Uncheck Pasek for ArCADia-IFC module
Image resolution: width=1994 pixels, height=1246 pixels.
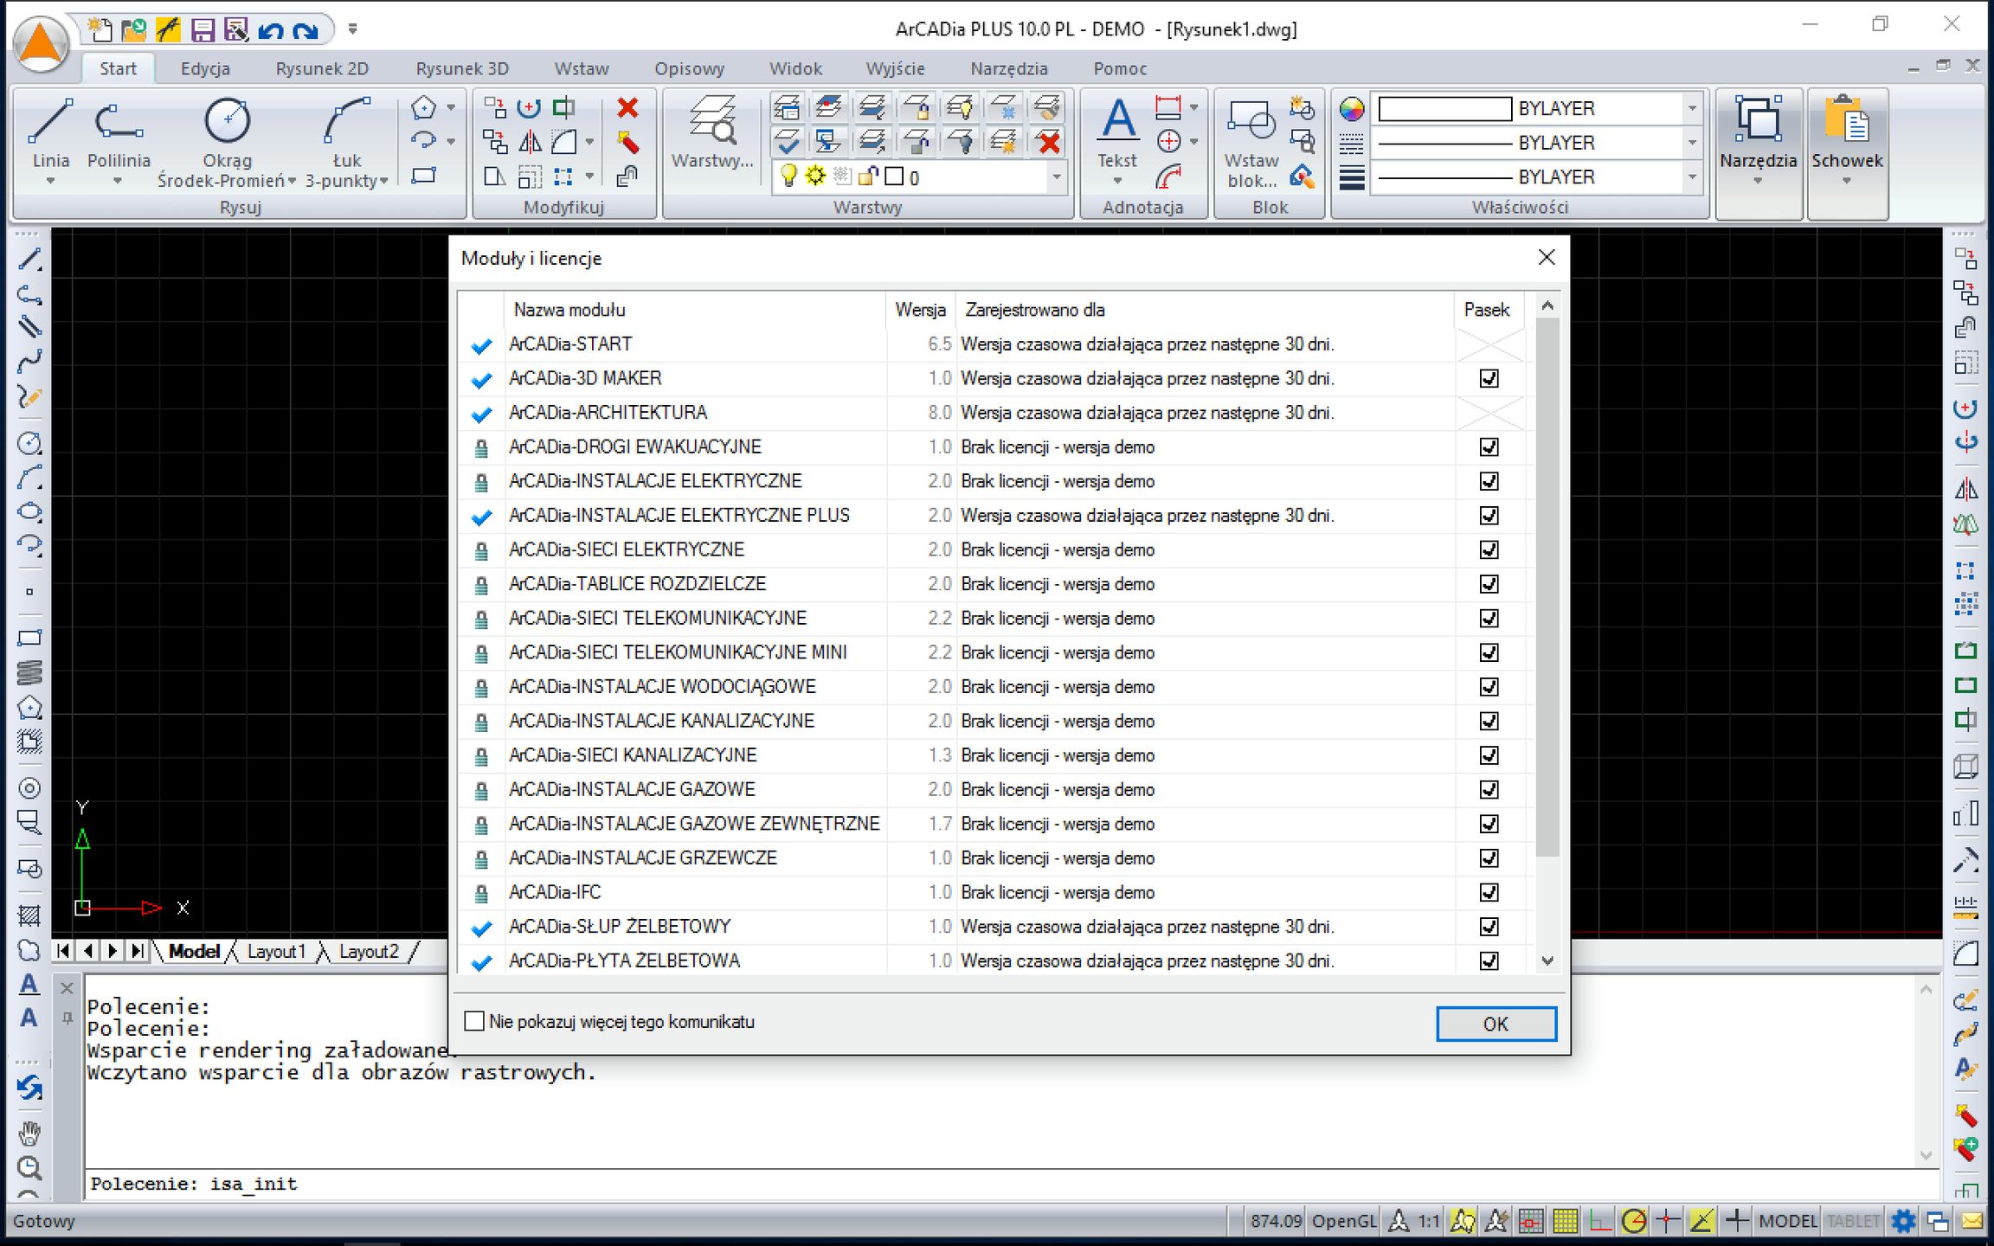[x=1489, y=892]
